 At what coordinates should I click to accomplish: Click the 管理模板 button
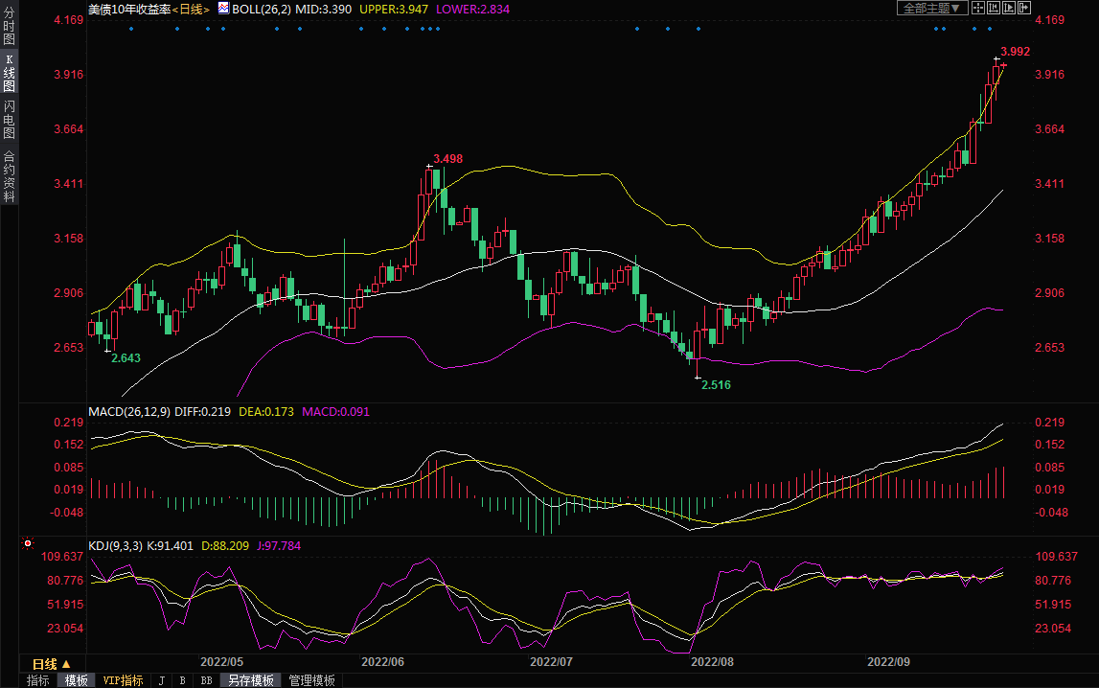coord(311,680)
